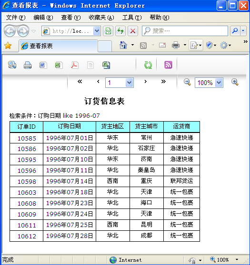Export report to Word document
Image resolution: width=250 pixels, height=265 pixels.
(x=43, y=65)
